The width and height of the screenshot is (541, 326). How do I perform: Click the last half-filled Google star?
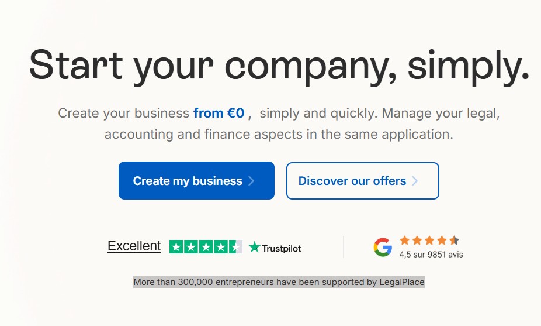point(455,240)
